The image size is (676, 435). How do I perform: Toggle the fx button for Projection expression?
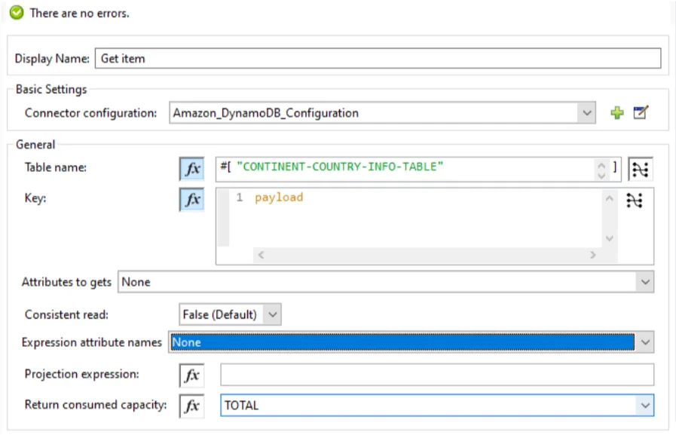tap(192, 375)
